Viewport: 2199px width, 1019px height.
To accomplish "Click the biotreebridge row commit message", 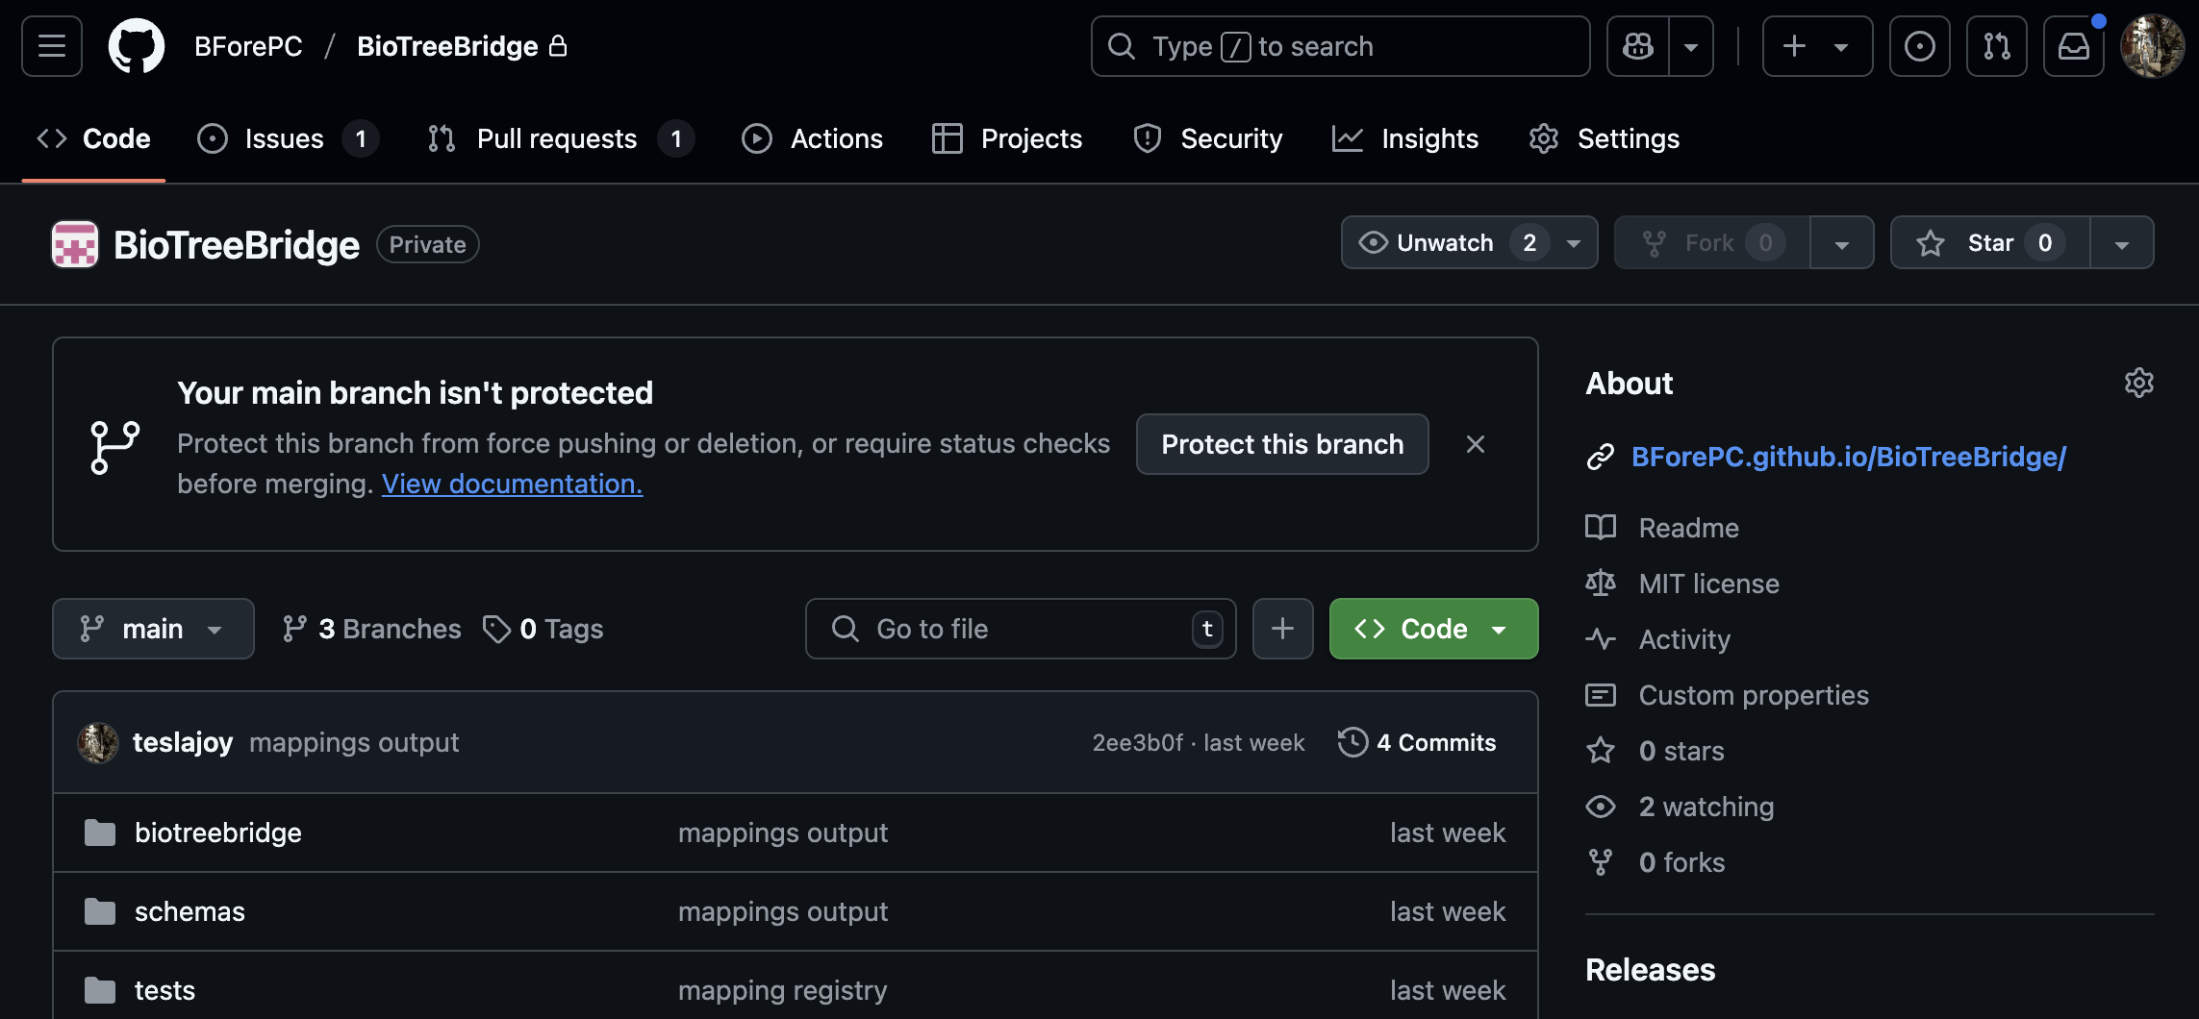I will pyautogui.click(x=782, y=833).
